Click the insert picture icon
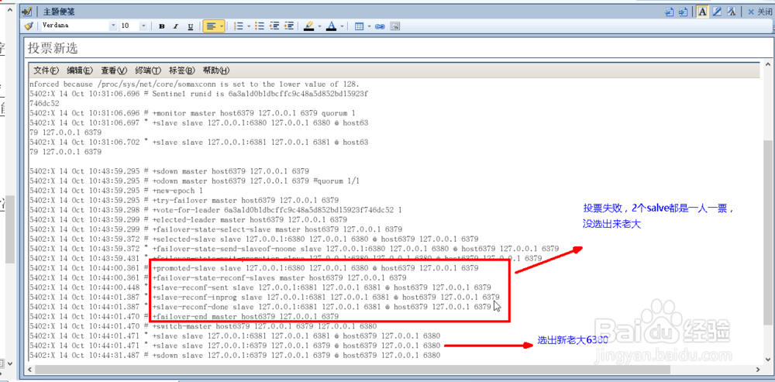775x382 pixels. [394, 26]
